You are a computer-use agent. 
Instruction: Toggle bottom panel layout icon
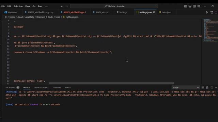tap(190, 6)
